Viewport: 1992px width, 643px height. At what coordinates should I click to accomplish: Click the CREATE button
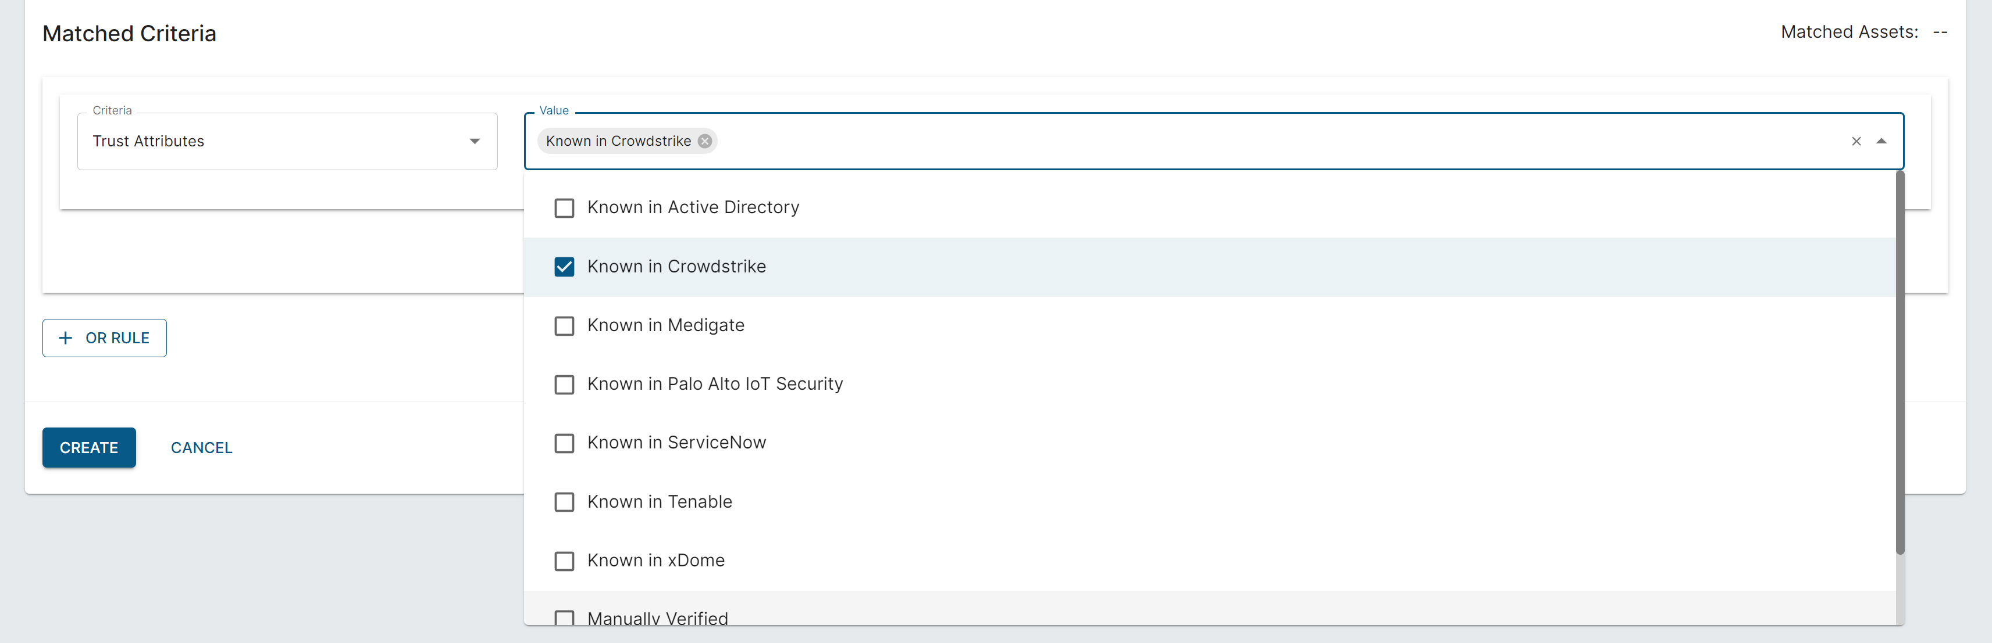click(x=89, y=448)
